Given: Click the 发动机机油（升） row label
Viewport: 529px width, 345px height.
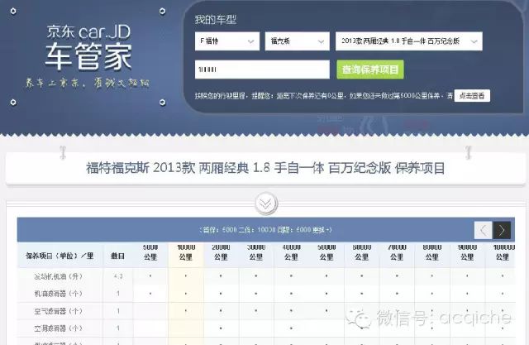Looking at the screenshot, I should [58, 276].
